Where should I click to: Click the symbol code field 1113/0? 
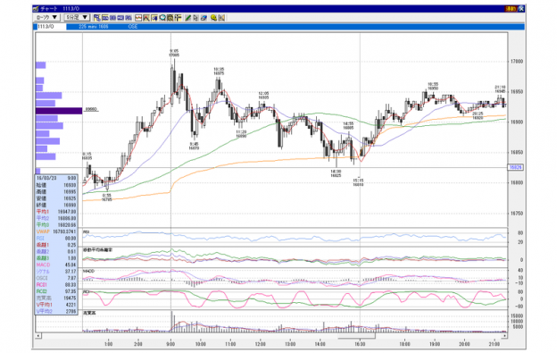click(51, 27)
